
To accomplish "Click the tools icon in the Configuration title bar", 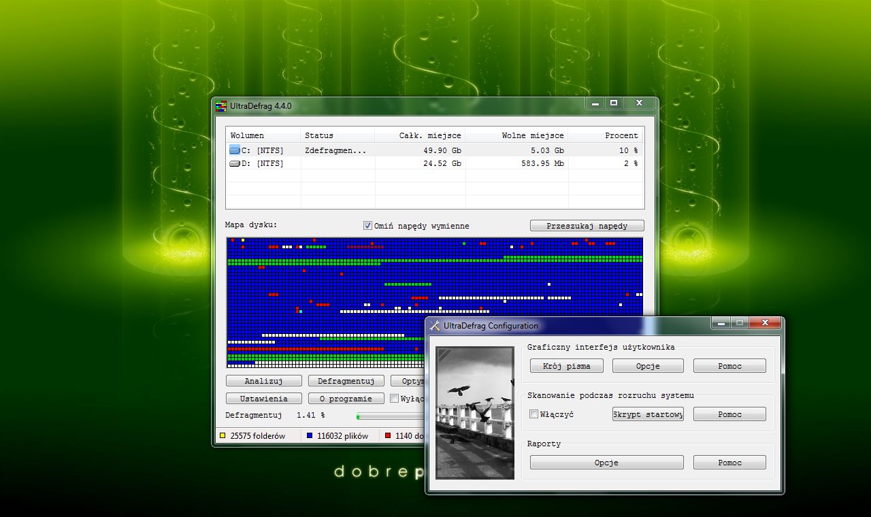I will [435, 325].
